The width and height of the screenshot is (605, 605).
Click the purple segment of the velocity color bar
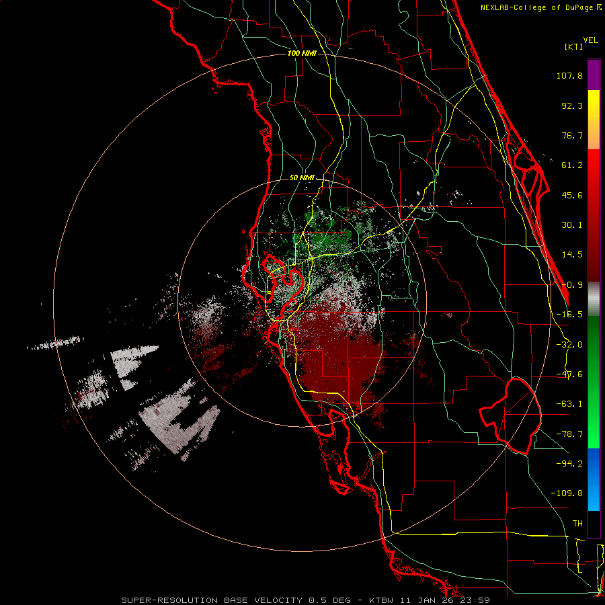point(594,75)
